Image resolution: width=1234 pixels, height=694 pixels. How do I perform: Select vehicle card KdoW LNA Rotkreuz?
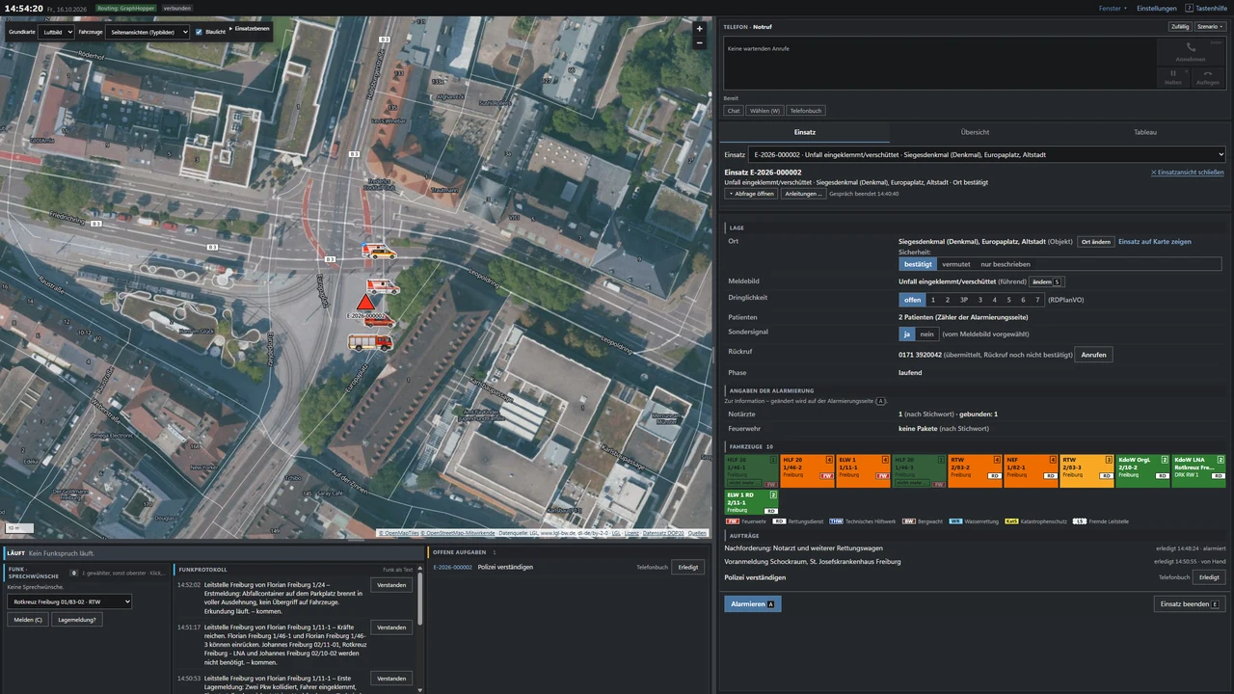click(1199, 471)
